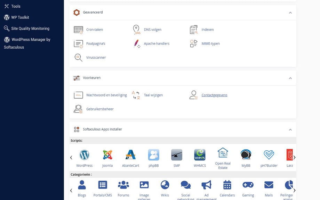The width and height of the screenshot is (320, 200).
Task: Open the underlined Contactgegevens link
Action: point(214,95)
